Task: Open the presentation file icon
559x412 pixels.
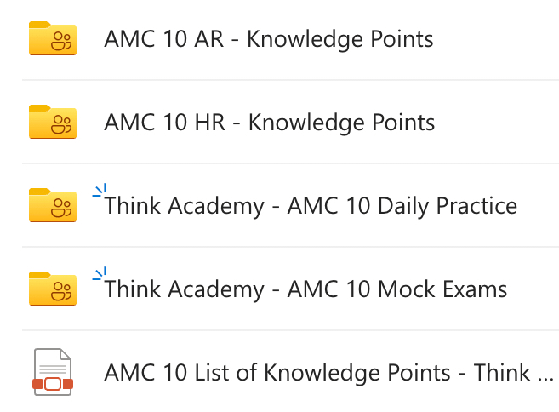Action: [x=52, y=372]
